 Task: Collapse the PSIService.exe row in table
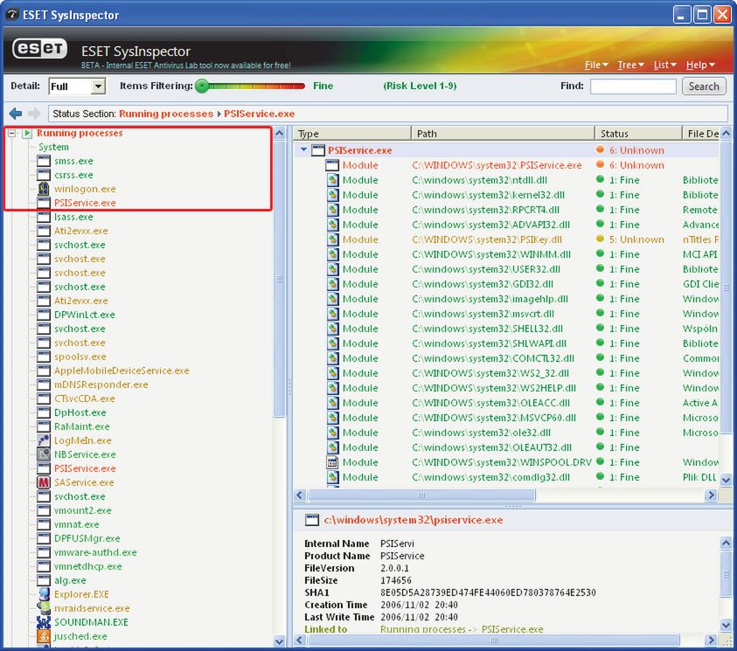[x=304, y=150]
